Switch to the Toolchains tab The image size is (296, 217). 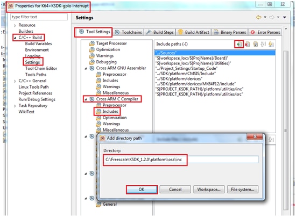(129, 32)
